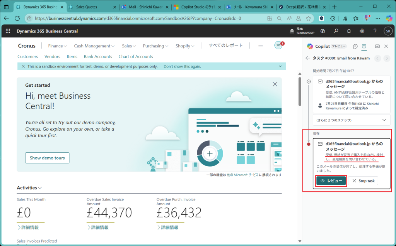Click the browser back arrow
Image resolution: width=396 pixels, height=246 pixels.
point(6,18)
